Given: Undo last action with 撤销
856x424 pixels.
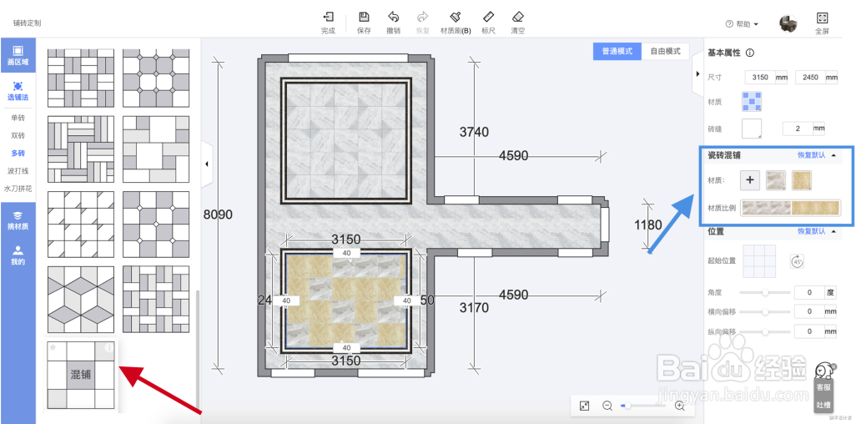Looking at the screenshot, I should 393,23.
